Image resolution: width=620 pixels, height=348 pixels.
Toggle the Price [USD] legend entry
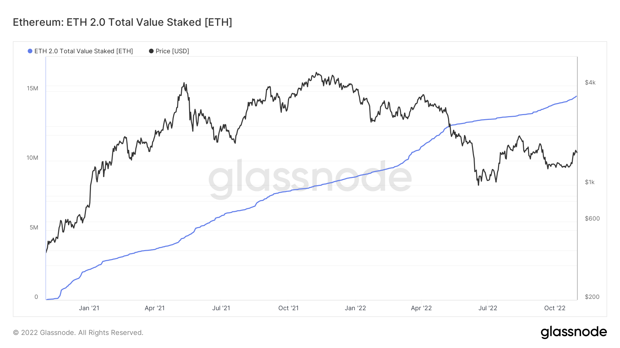[x=169, y=51]
